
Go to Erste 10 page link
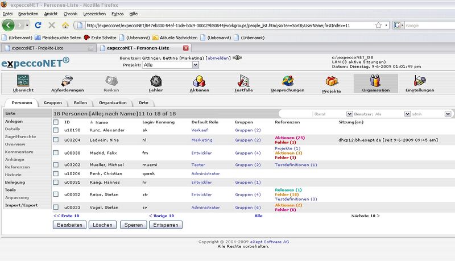tap(66, 216)
